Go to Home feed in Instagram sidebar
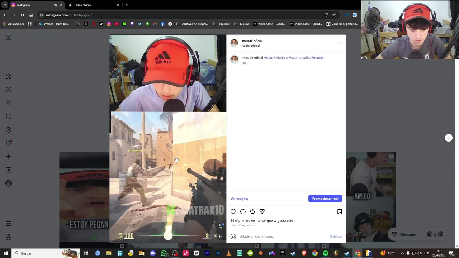459x258 pixels. point(9,76)
